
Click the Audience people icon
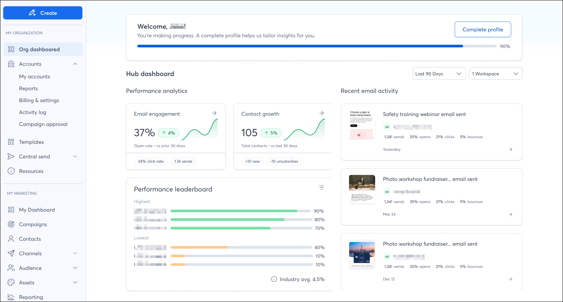coord(11,268)
